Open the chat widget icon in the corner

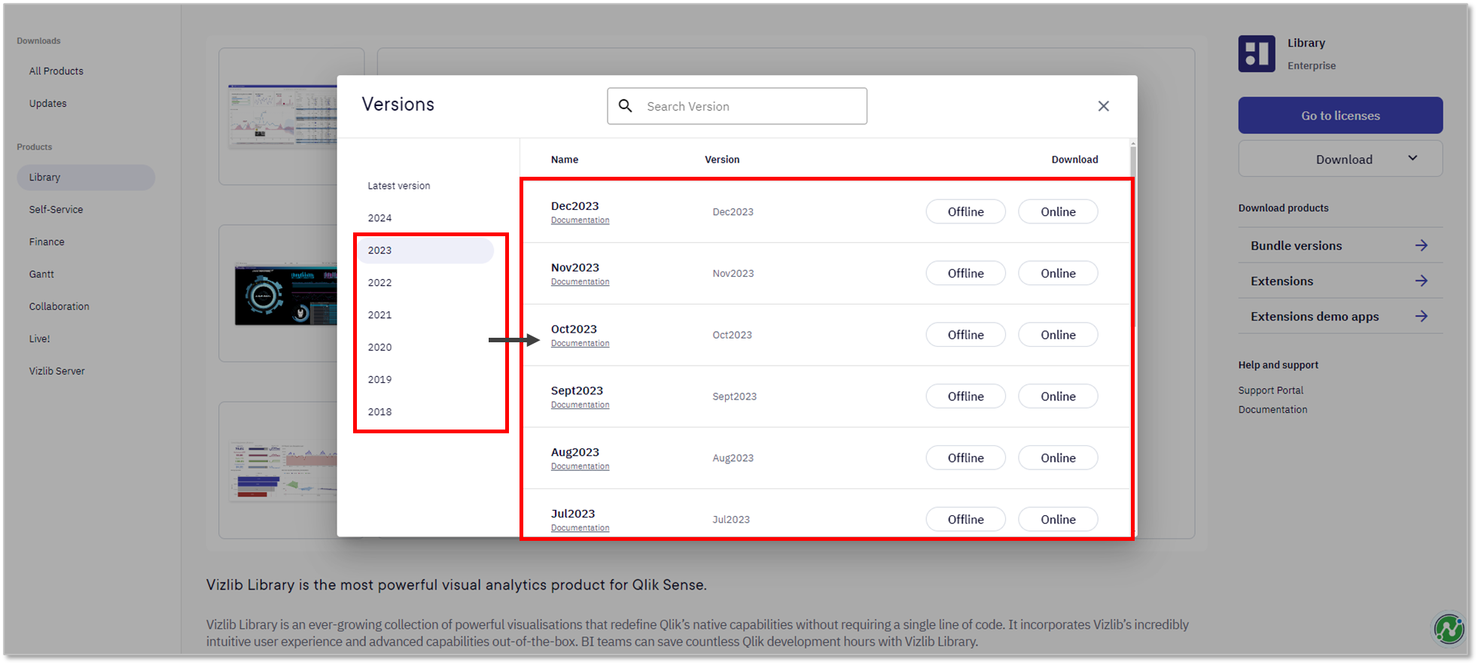[x=1449, y=629]
